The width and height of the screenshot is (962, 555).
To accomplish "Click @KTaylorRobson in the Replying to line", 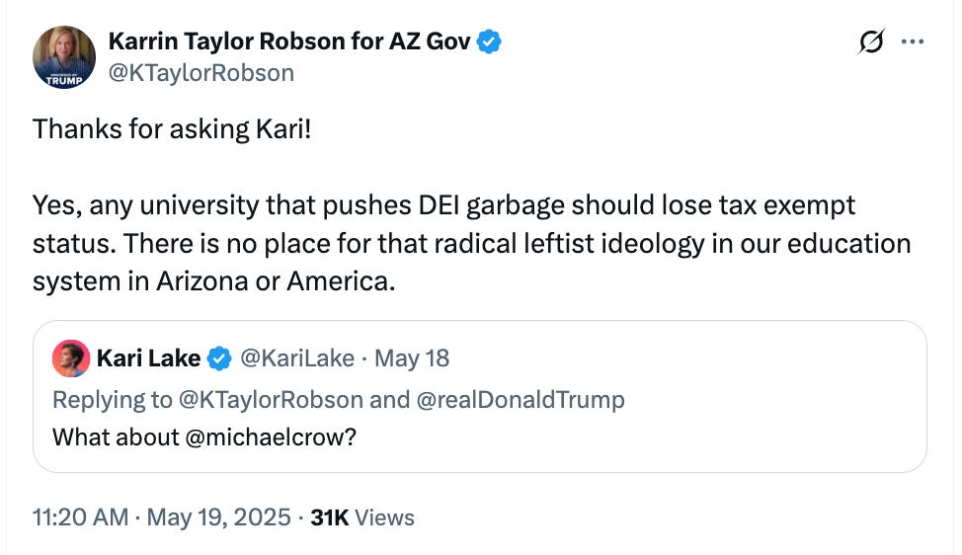I will tap(271, 400).
